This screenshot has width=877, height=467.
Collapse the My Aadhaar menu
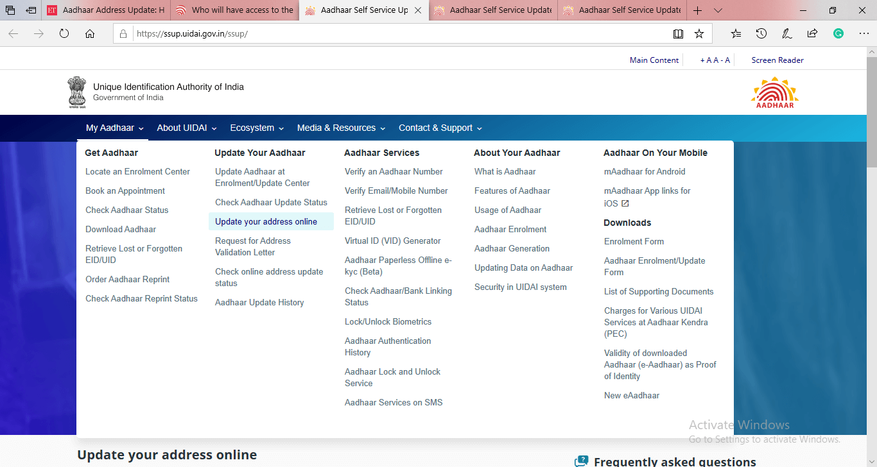click(114, 128)
